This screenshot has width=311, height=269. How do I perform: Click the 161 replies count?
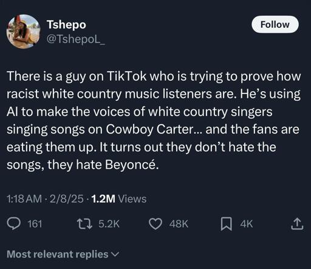(x=35, y=224)
